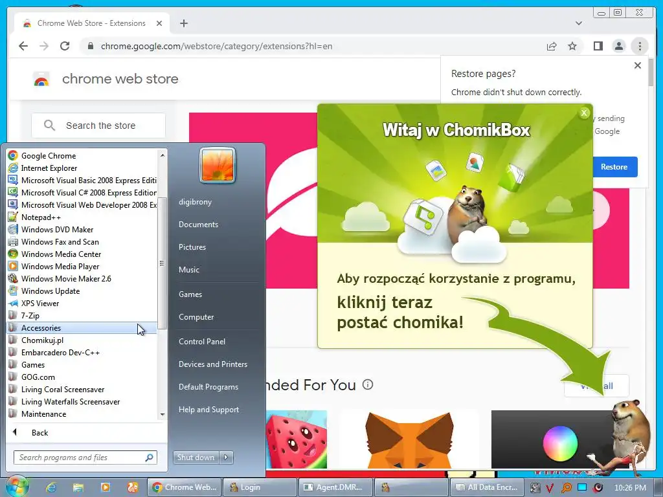This screenshot has width=663, height=497.
Task: Open Chrome profile avatar icon
Action: pyautogui.click(x=618, y=46)
